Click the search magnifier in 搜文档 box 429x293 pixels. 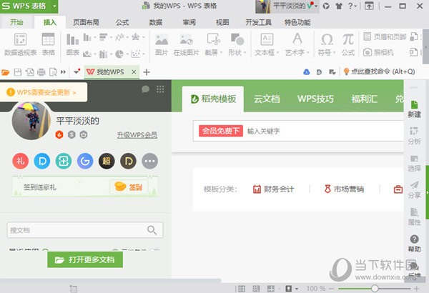[x=152, y=230]
